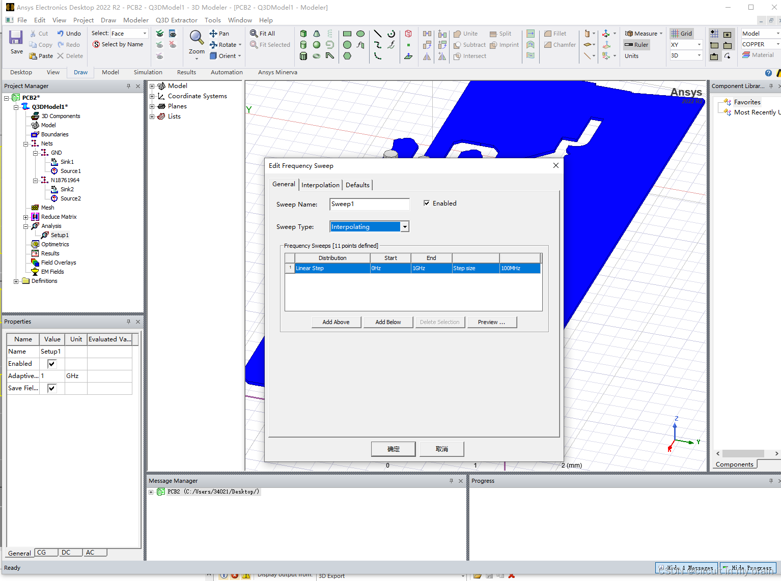Select Source2 under net N18761964
The width and height of the screenshot is (781, 581).
[x=70, y=198]
